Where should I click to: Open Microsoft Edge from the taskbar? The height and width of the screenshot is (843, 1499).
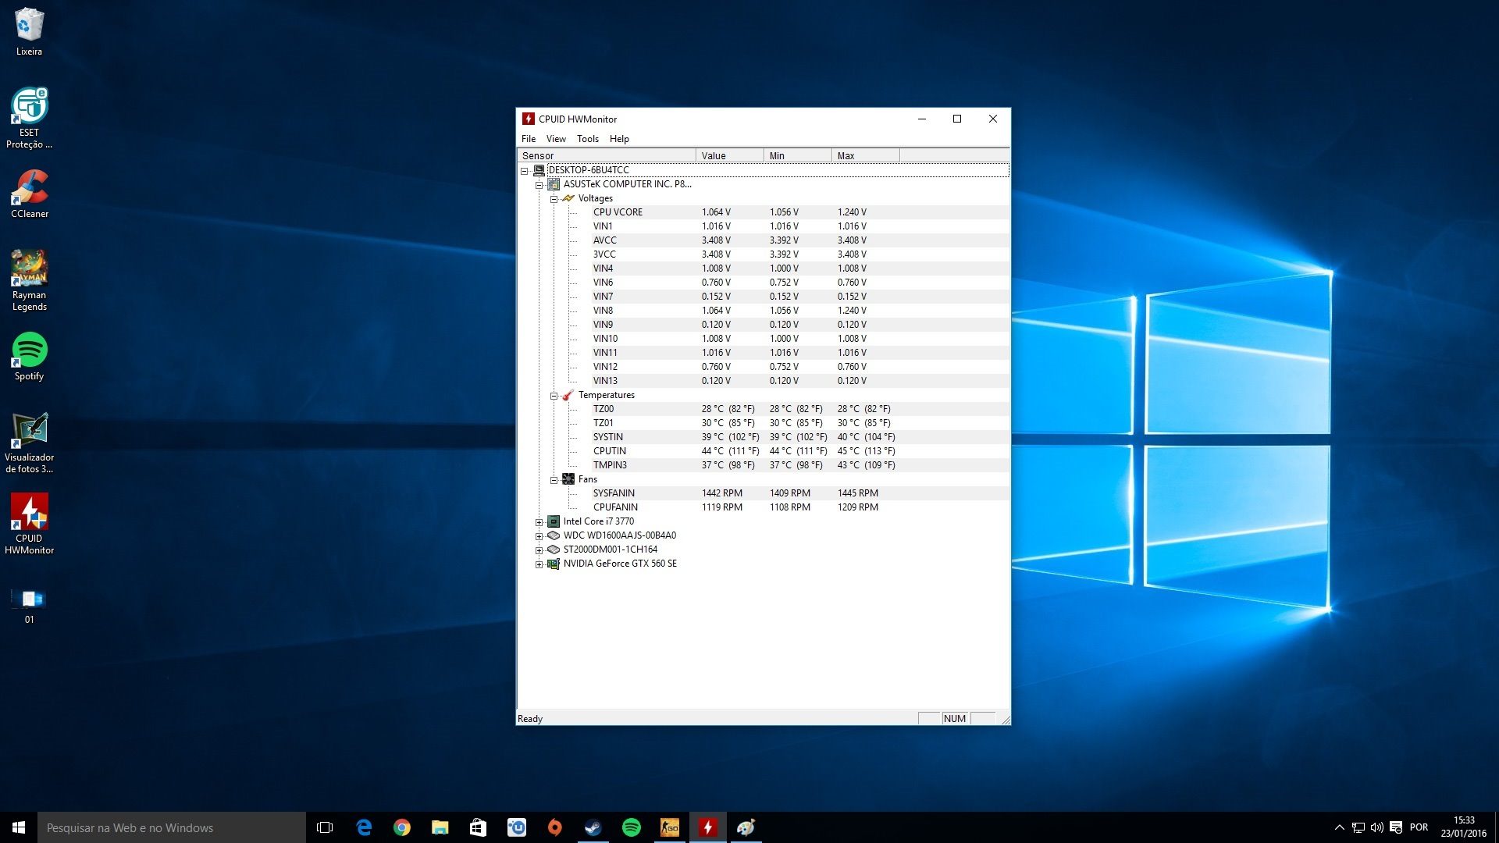coord(364,827)
